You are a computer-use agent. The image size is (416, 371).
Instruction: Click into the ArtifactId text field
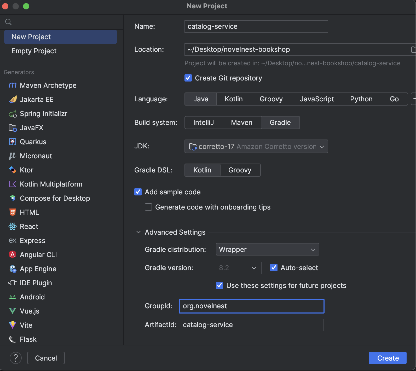pos(251,325)
